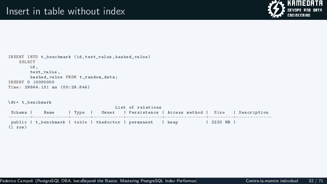This screenshot has height=184, width=327.
Task: Click the 'List of relations' heading
Action: pyautogui.click(x=138, y=107)
